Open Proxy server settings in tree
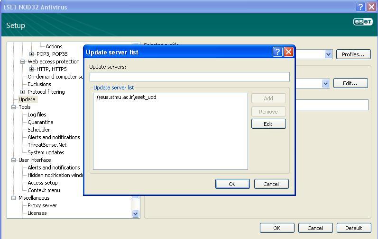The width and height of the screenshot is (378, 239). point(42,205)
